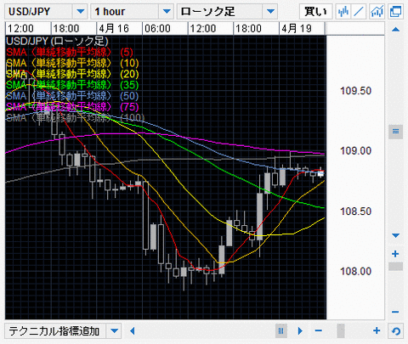Click the 06:00 time axis label
The height and width of the screenshot is (344, 408).
[x=157, y=29]
